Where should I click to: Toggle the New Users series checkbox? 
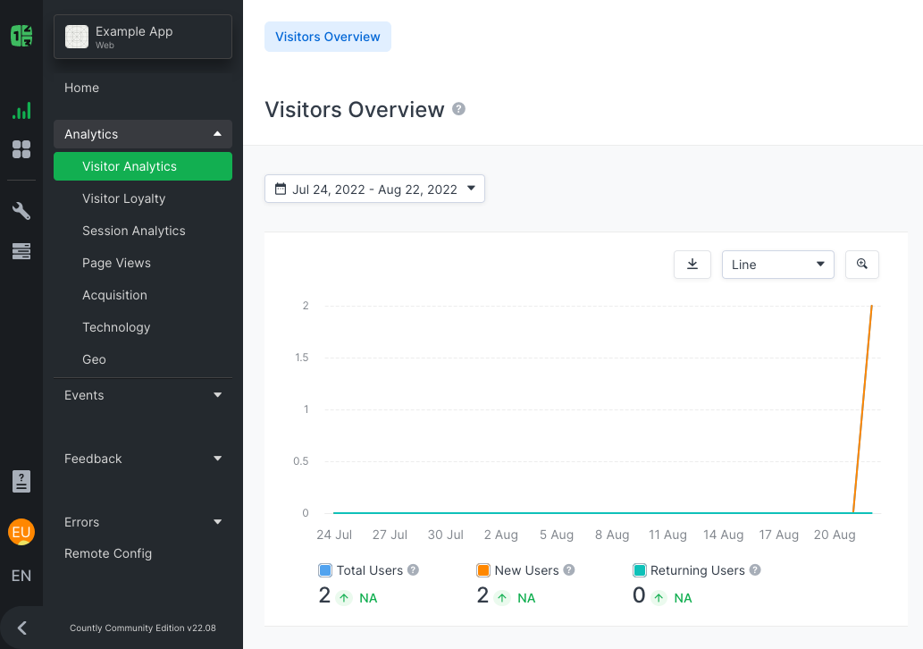(x=483, y=570)
